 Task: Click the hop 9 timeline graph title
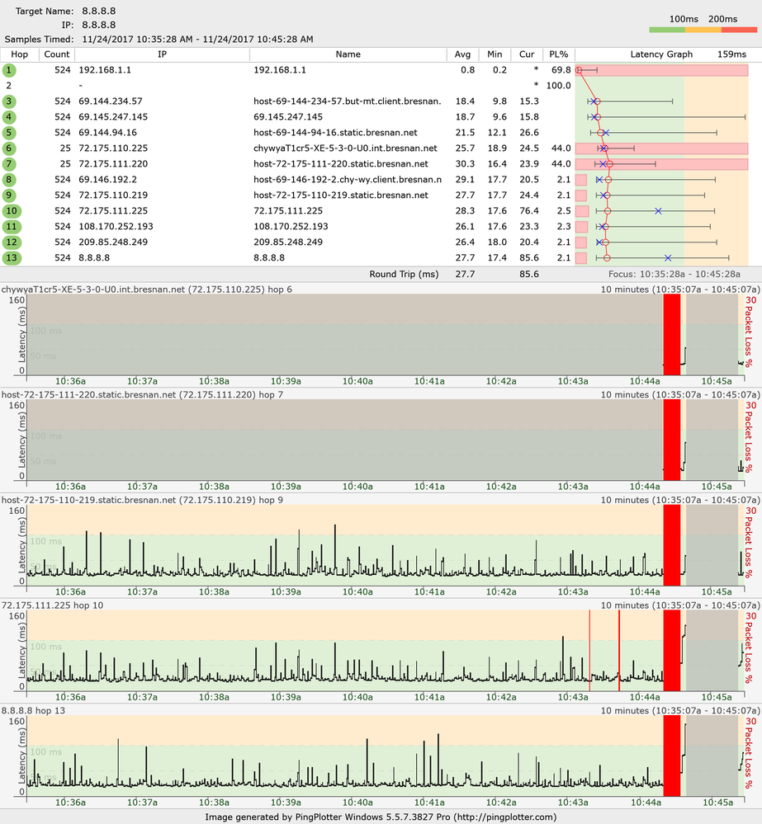(142, 500)
